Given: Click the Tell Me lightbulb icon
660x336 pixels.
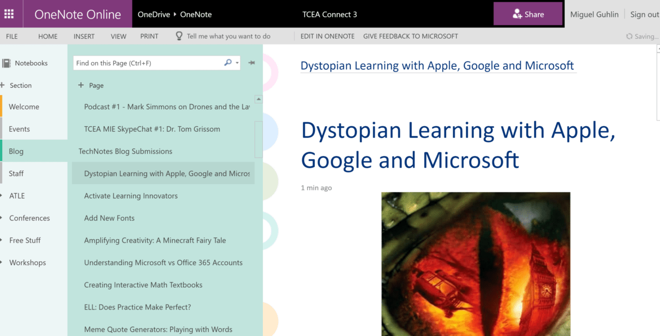Looking at the screenshot, I should [179, 36].
